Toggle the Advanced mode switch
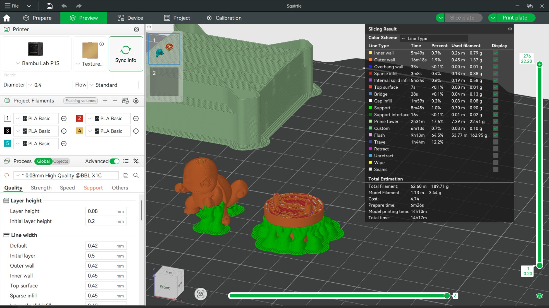Viewport: 549px width, 308px height. 115,161
